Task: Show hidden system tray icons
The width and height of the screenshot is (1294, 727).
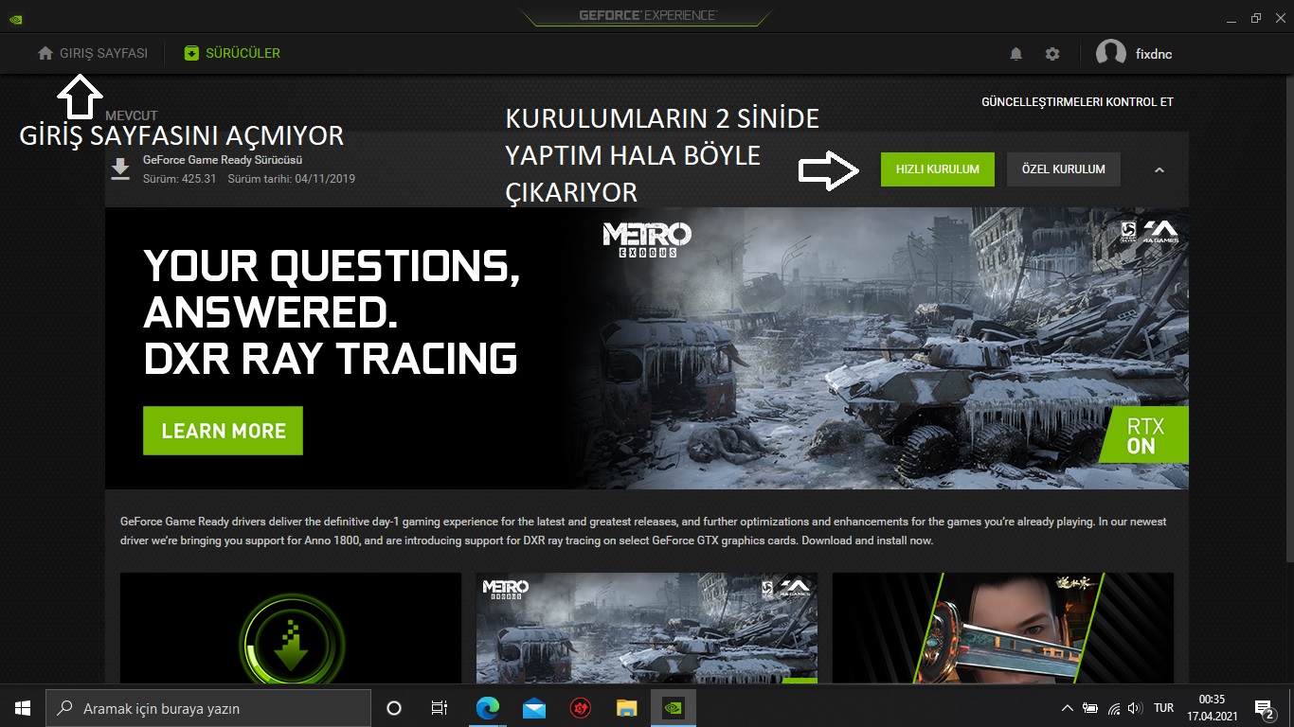Action: (1068, 708)
